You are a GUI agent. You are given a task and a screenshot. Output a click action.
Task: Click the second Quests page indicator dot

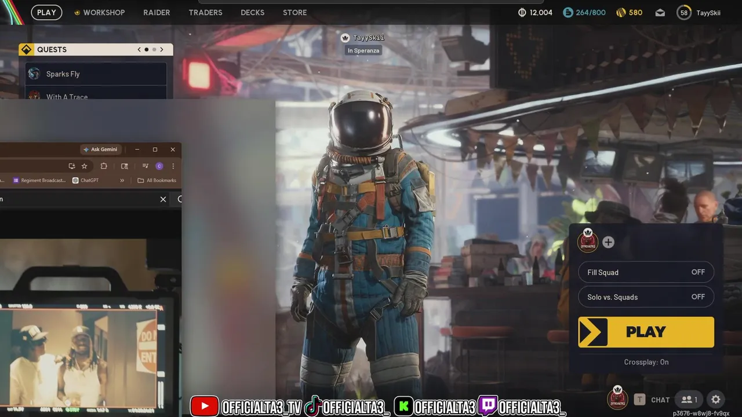pyautogui.click(x=154, y=50)
